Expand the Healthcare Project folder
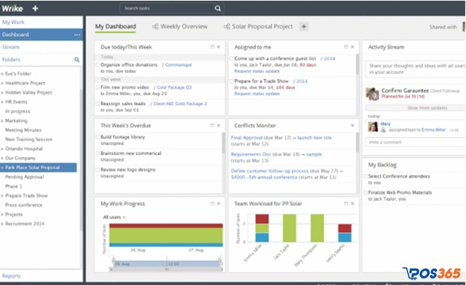Viewport: 466px width, 285px height. tap(3, 82)
